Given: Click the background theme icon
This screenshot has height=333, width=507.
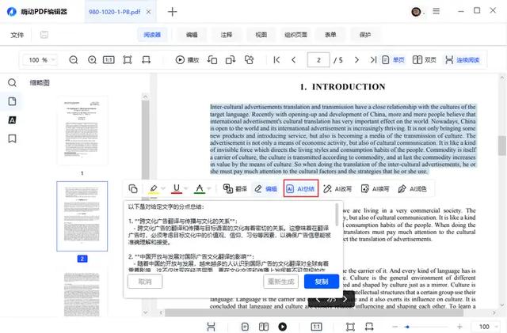Looking at the screenshot, I should pyautogui.click(x=249, y=60).
